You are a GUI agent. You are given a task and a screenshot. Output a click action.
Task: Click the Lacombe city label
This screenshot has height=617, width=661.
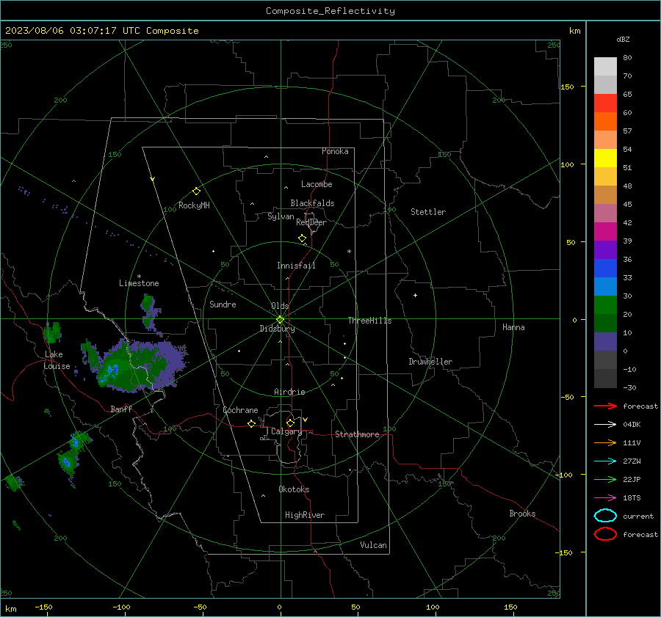tap(317, 184)
